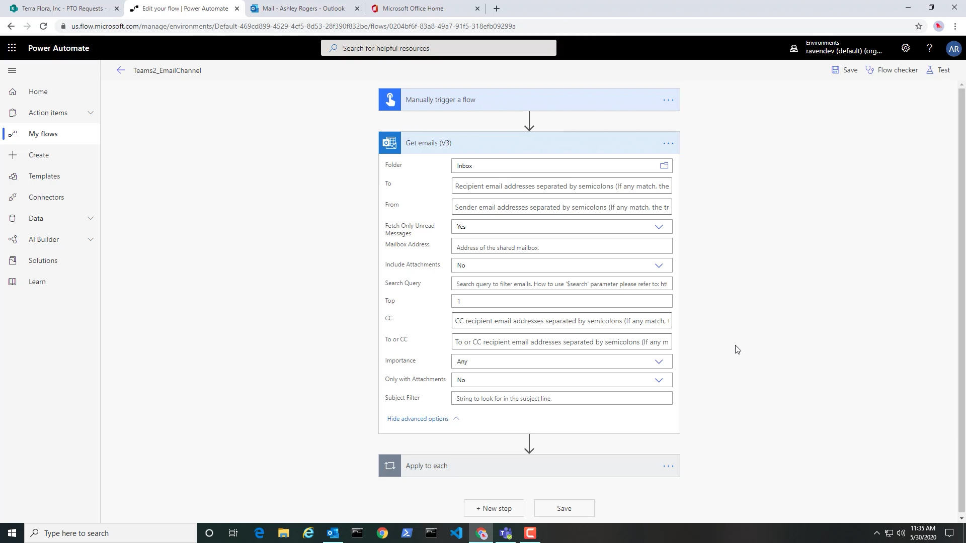Open File Explorer from taskbar
966x543 pixels.
point(284,533)
